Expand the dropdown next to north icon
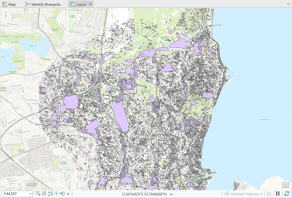292x198 pixels. (68, 194)
